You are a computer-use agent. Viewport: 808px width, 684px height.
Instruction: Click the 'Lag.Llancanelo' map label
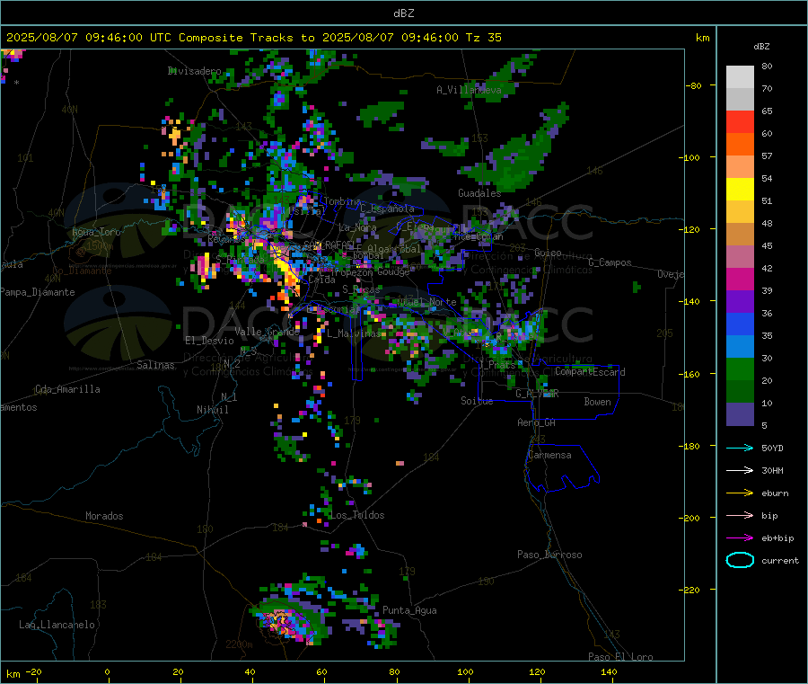click(x=57, y=625)
